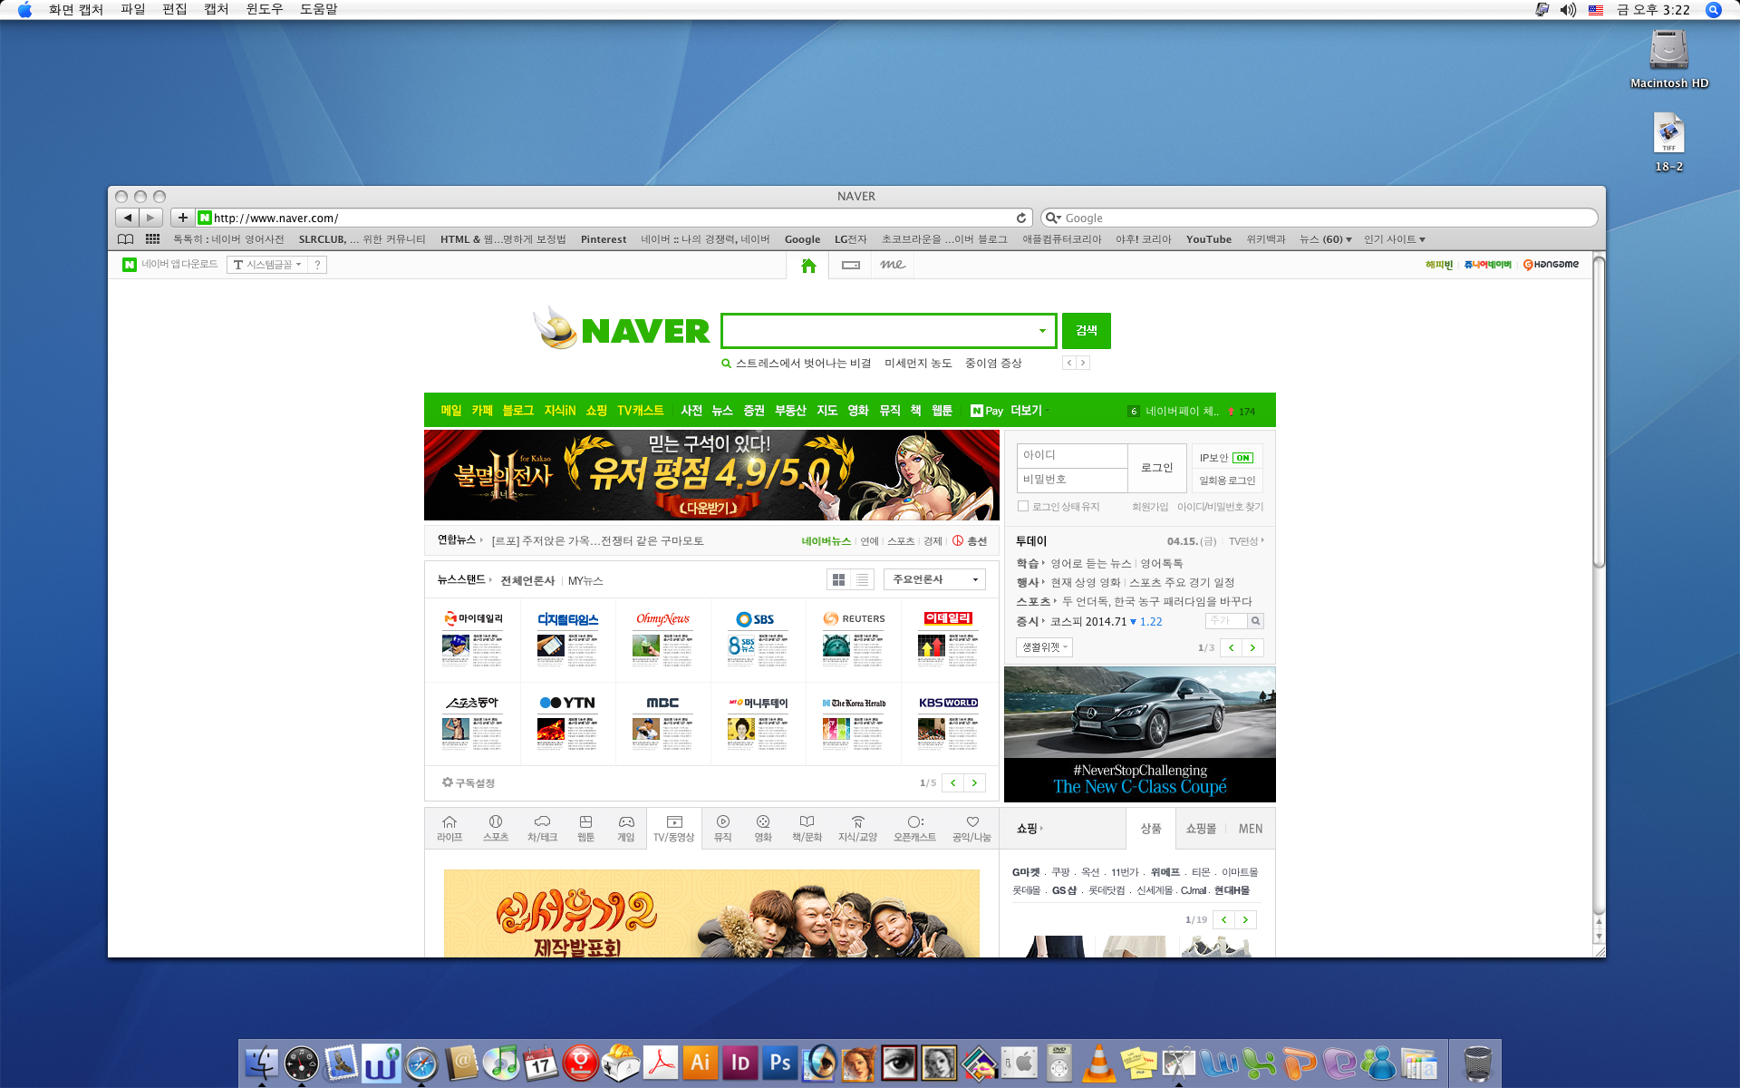
Task: Switch newsstand to list view icon
Action: pos(862,579)
